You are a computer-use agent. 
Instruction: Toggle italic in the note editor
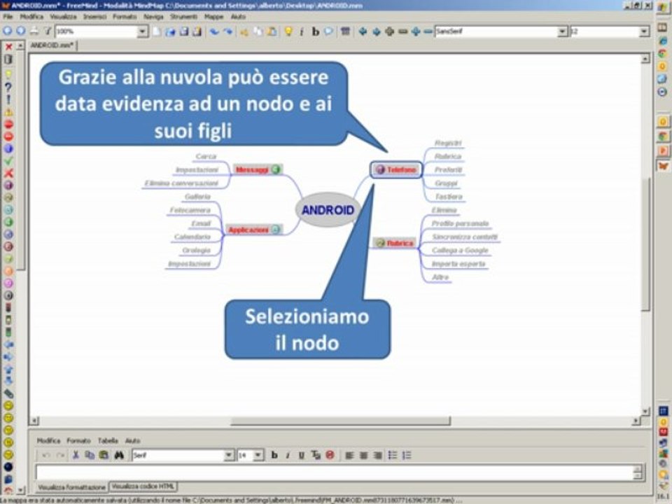(x=288, y=455)
